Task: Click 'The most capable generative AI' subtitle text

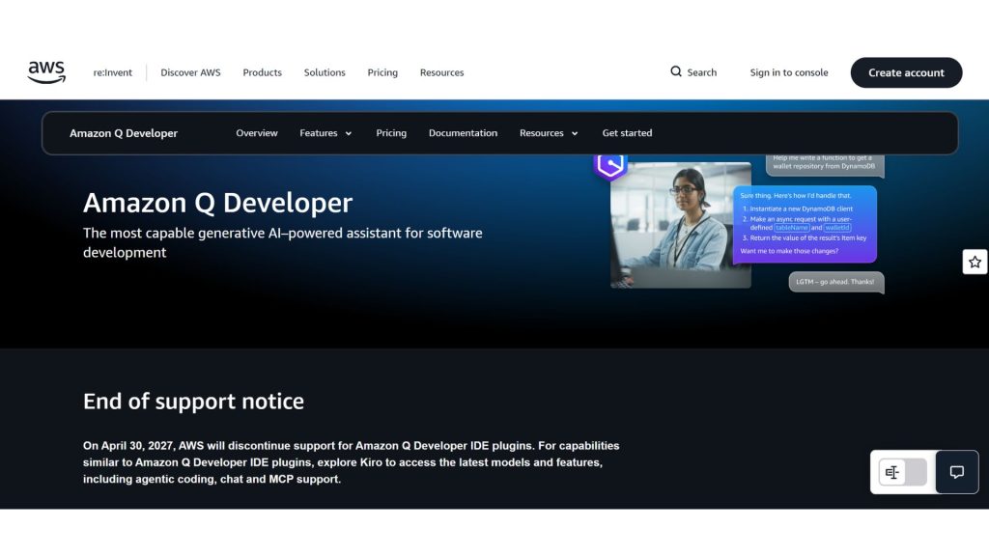Action: click(x=283, y=242)
